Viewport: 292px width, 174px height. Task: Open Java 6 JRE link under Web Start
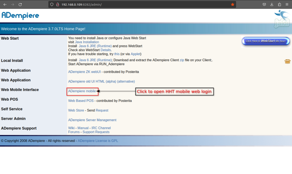pos(95,46)
